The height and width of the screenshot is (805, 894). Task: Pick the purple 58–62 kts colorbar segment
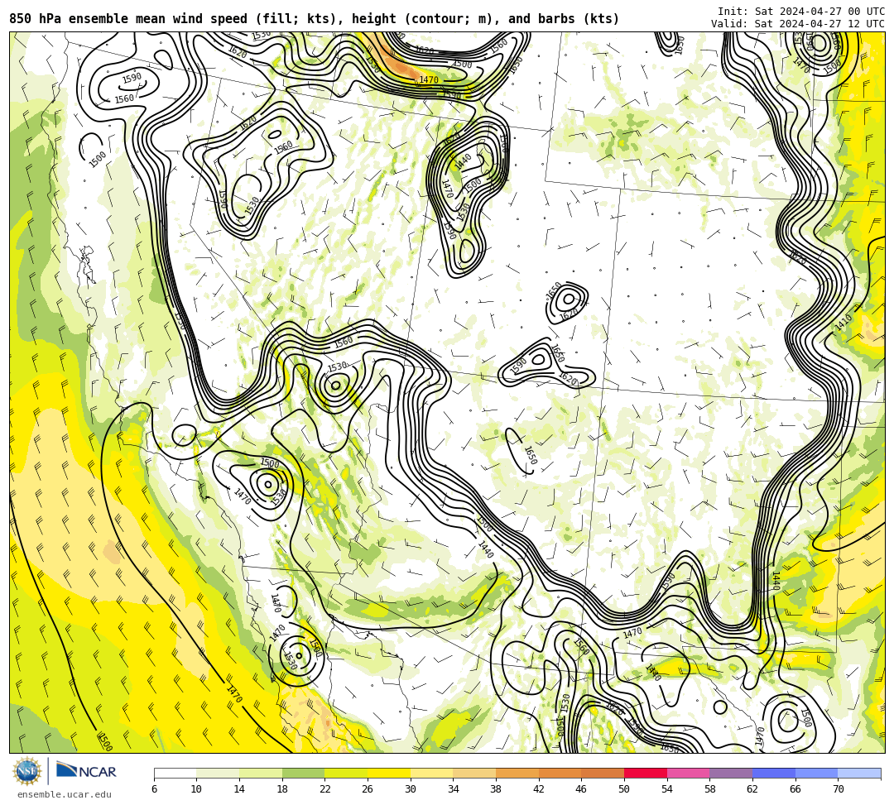(x=731, y=773)
